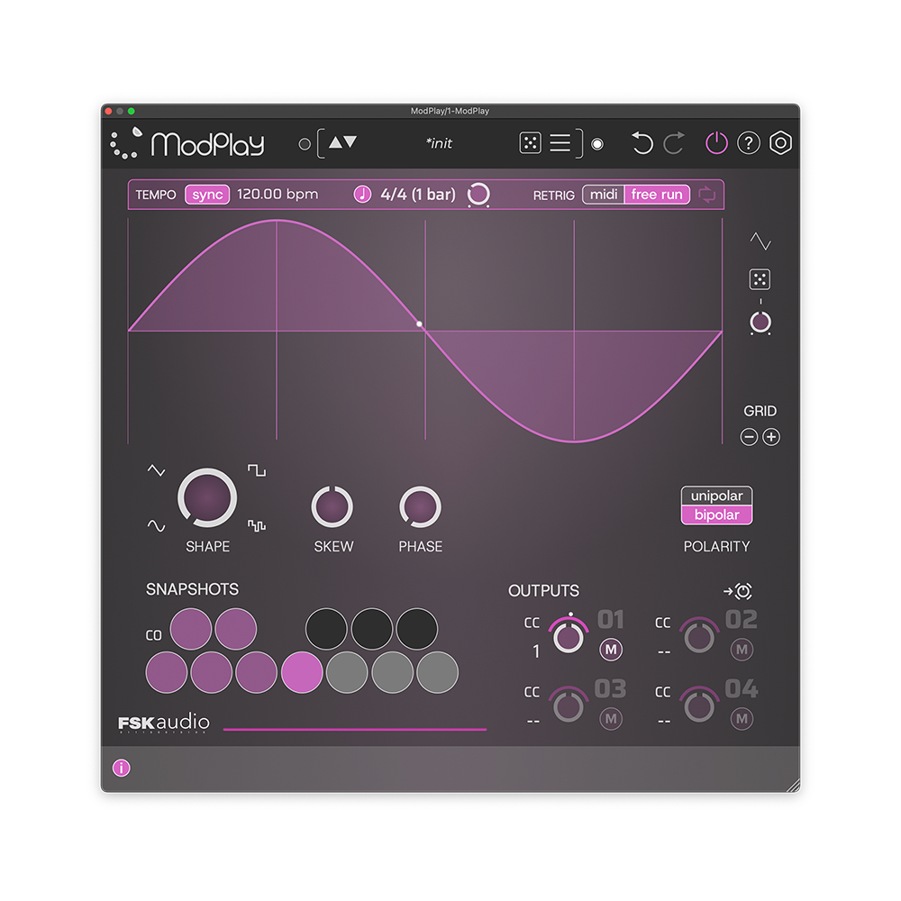This screenshot has height=901, width=901.
Task: Click the loop icon next to free run
Action: 706,195
